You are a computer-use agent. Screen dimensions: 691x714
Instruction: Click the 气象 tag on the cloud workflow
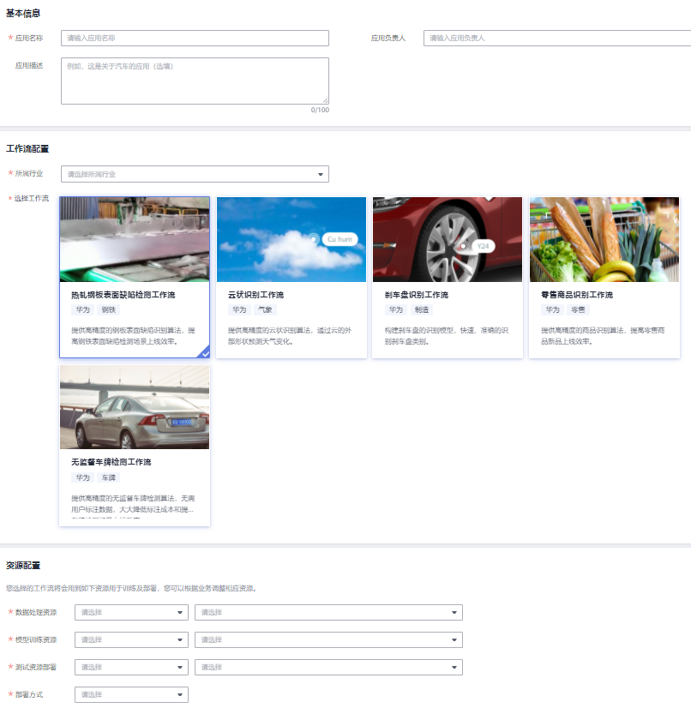click(265, 309)
